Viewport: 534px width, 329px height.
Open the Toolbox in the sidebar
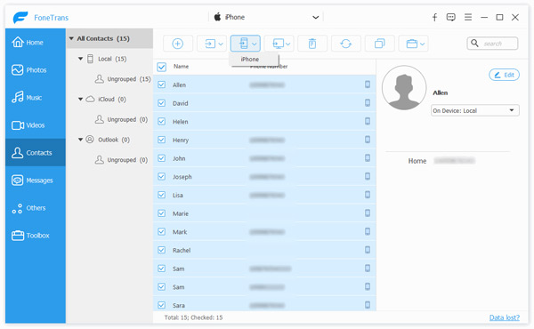[36, 236]
